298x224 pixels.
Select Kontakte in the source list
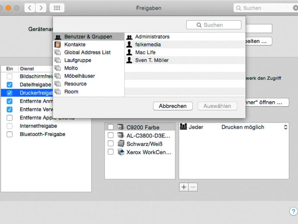coord(89,45)
